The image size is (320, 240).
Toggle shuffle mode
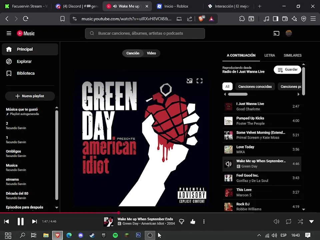click(x=300, y=221)
